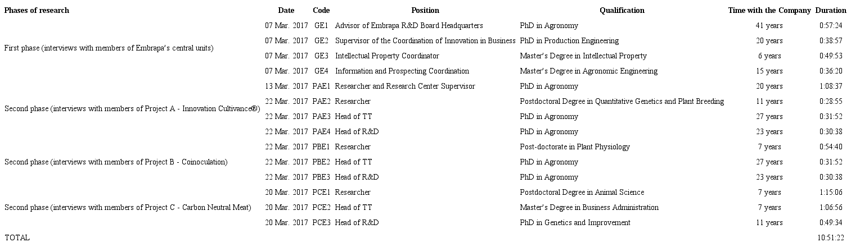The width and height of the screenshot is (851, 247).
Task: Select the 'First phase' Embrapa central units cell
Action: click(x=109, y=48)
